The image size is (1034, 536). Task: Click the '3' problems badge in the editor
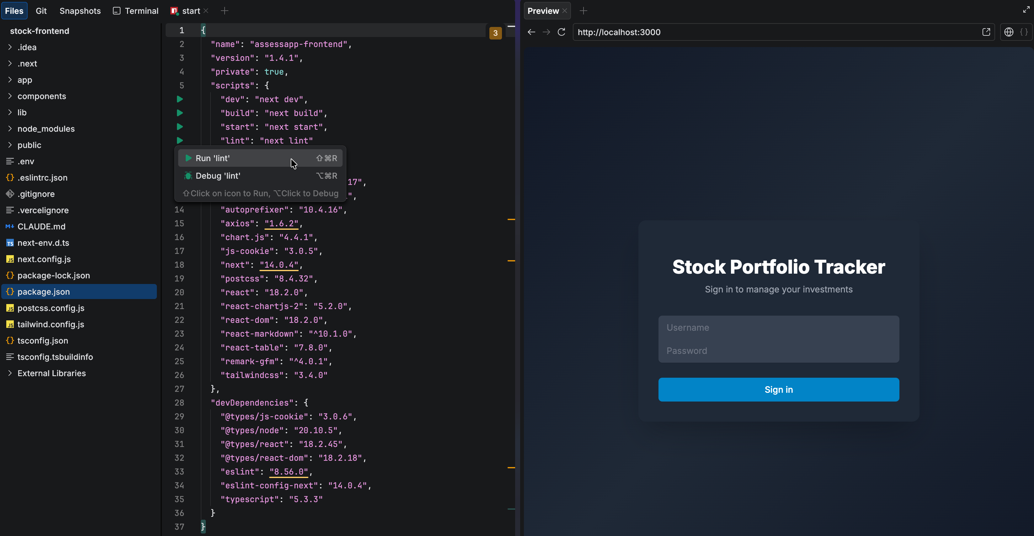[495, 33]
